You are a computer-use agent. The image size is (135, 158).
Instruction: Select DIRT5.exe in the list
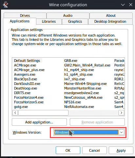(x=22, y=93)
